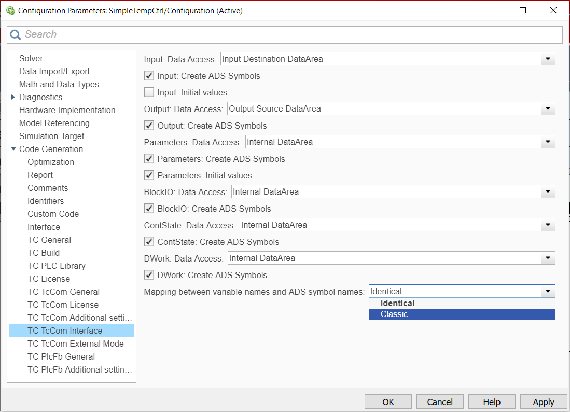The height and width of the screenshot is (412, 570).
Task: Close the ADS symbol names mapping dropdown arrow
Action: pyautogui.click(x=548, y=291)
